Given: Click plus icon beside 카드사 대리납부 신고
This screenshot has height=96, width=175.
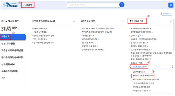Looking at the screenshot, I should point(99,39).
